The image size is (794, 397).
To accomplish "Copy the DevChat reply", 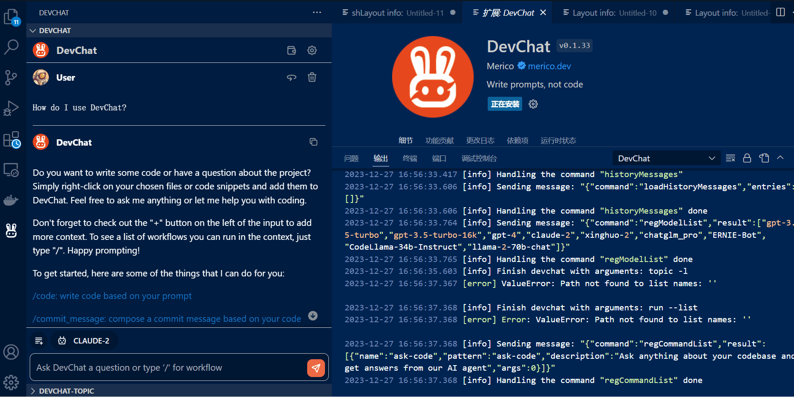I will point(314,142).
